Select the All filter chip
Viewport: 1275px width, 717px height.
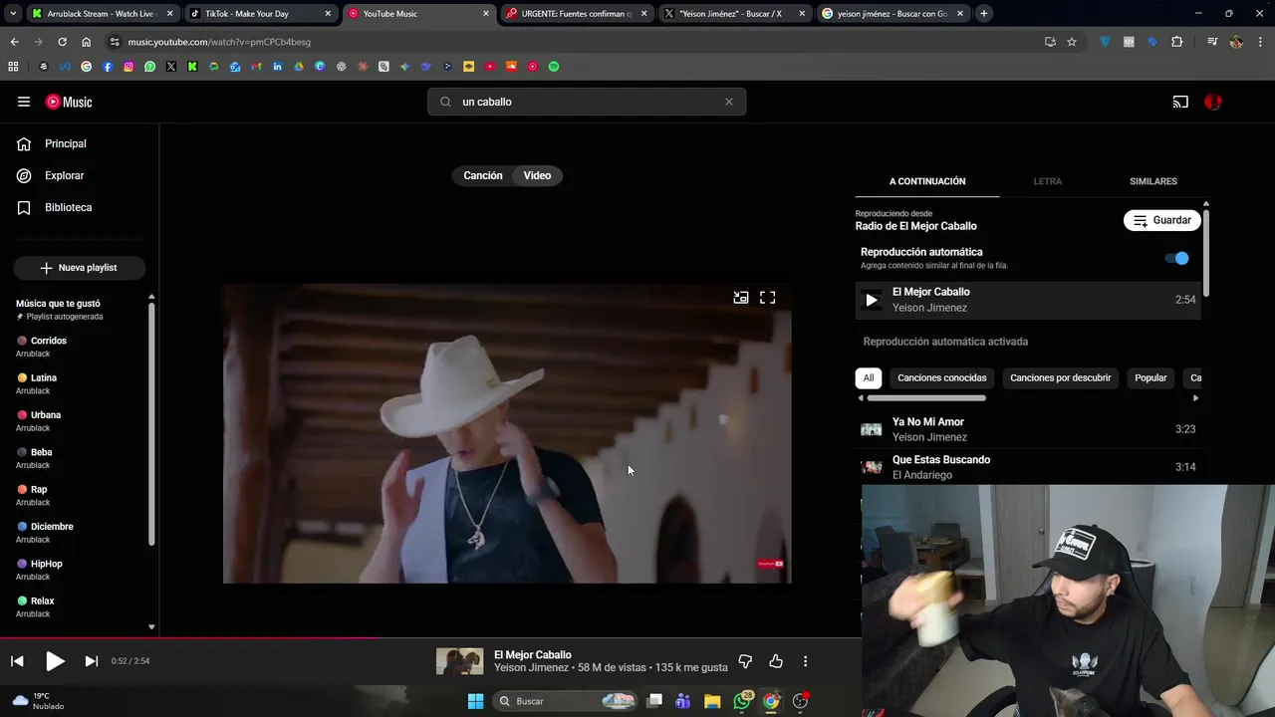pyautogui.click(x=869, y=377)
